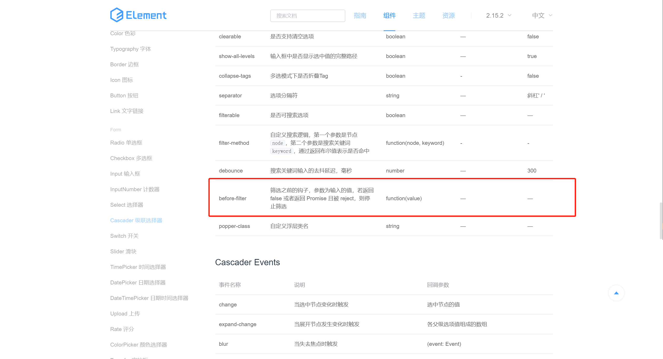Click the back-to-top arrow button
This screenshot has width=663, height=359.
tap(616, 293)
